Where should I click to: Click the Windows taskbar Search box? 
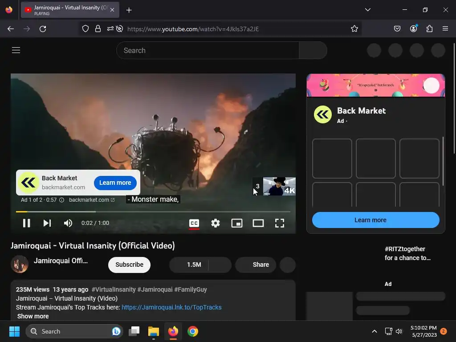(74, 331)
